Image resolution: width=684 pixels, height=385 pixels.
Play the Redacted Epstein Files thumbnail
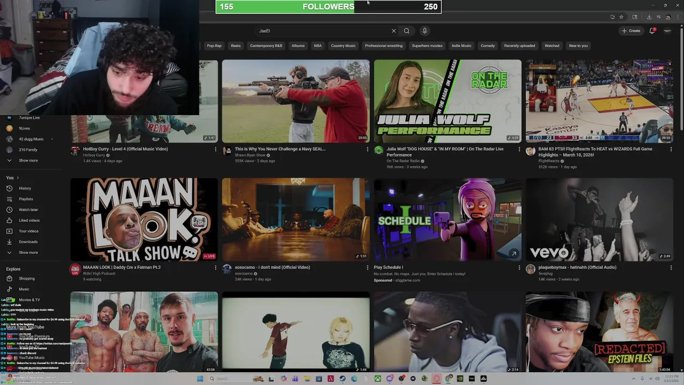tap(599, 332)
